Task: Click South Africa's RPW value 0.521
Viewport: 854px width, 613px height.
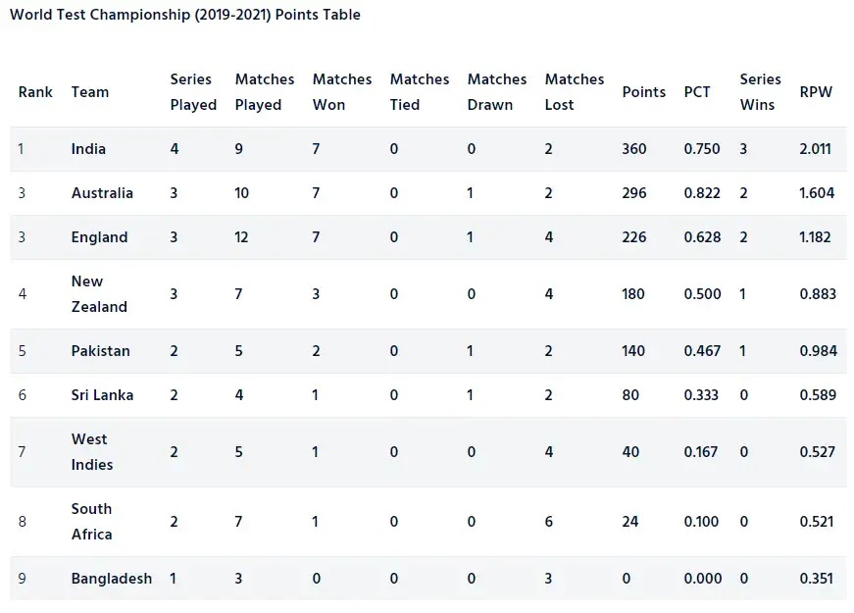Action: [x=817, y=522]
